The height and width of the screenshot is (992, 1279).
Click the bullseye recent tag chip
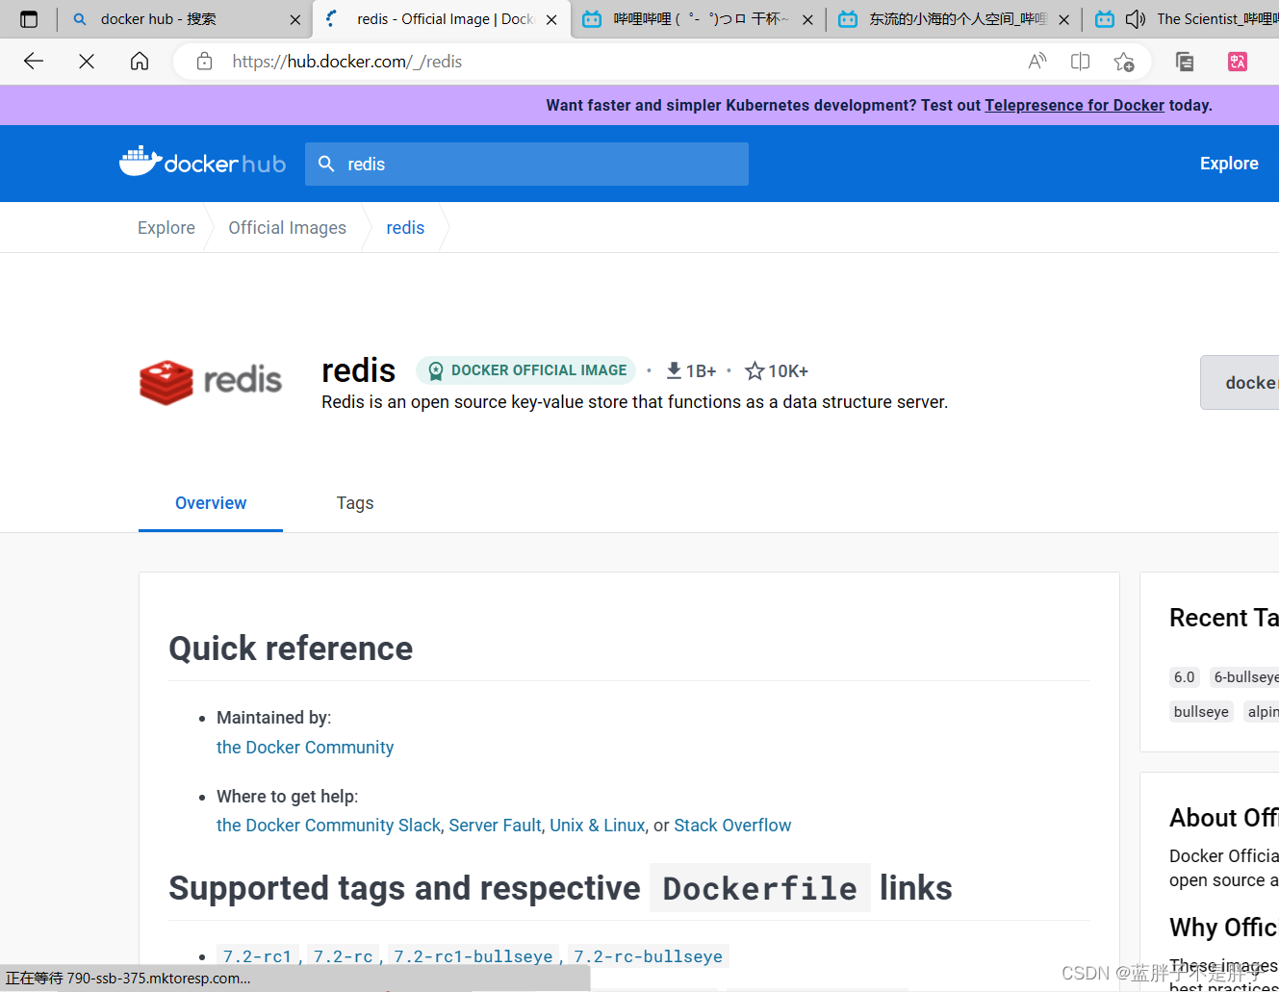point(1201,712)
